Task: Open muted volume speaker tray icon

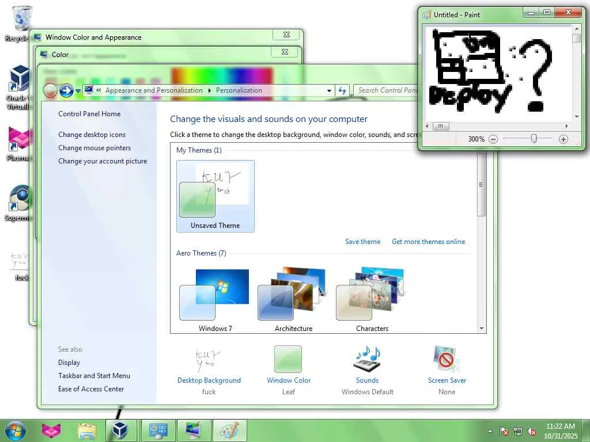Action: 532,431
